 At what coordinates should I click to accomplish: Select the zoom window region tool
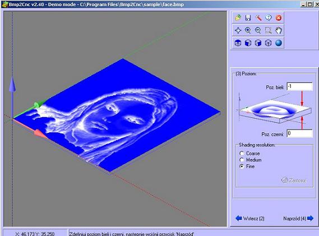(x=269, y=30)
